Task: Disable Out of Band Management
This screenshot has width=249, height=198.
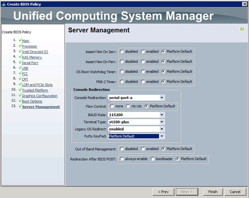Action: [122, 149]
